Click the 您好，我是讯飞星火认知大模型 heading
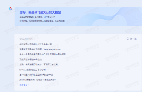 tap(40, 12)
